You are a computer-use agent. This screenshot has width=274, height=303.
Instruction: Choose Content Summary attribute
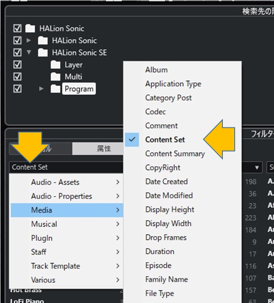pos(183,154)
